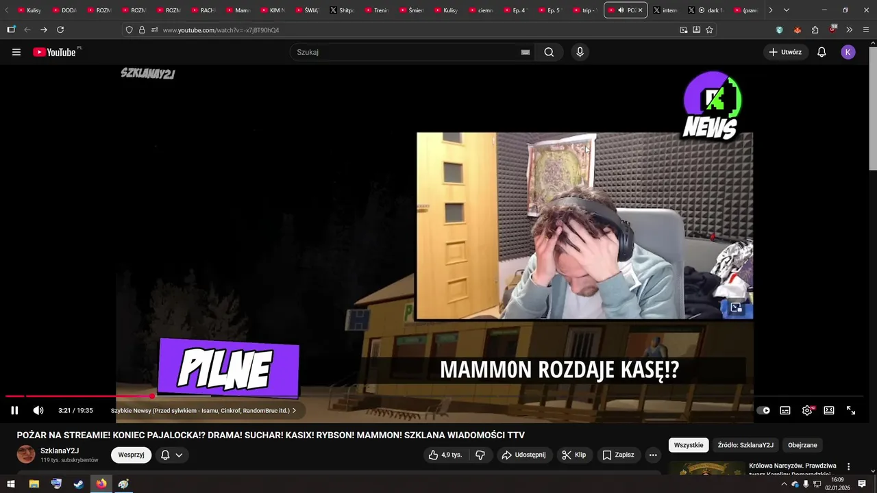Click the overlay icon on the webcam inset

pos(736,307)
